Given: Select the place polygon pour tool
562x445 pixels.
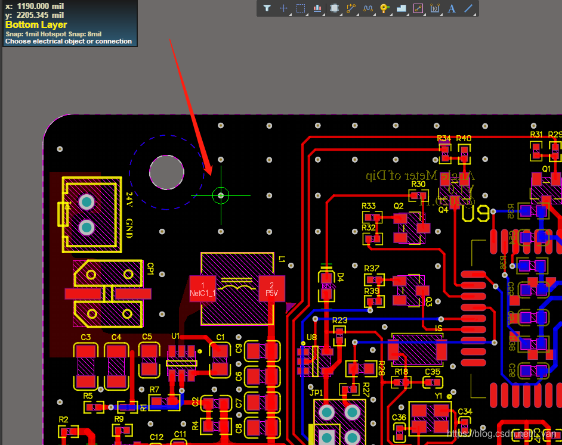Looking at the screenshot, I should pyautogui.click(x=402, y=8).
